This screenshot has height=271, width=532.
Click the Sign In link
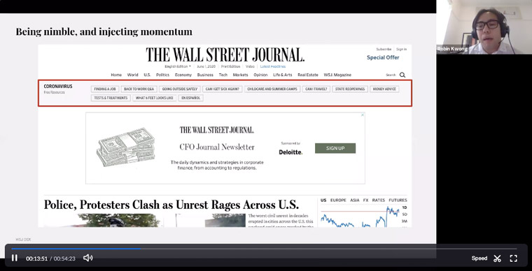[x=401, y=49]
